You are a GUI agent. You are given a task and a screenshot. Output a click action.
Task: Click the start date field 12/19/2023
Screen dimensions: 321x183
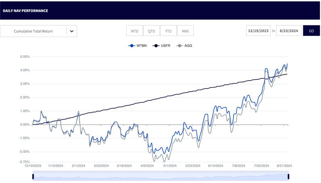[x=258, y=31]
